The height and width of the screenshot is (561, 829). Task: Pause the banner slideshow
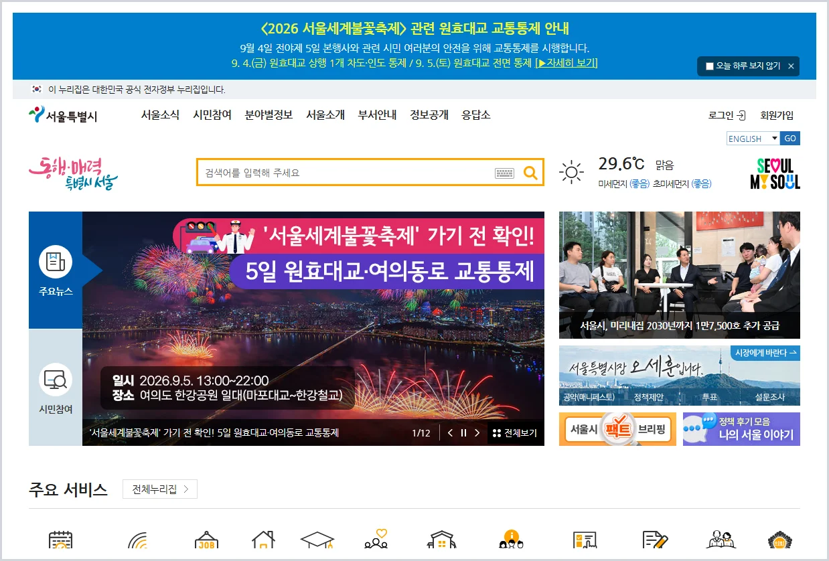463,432
